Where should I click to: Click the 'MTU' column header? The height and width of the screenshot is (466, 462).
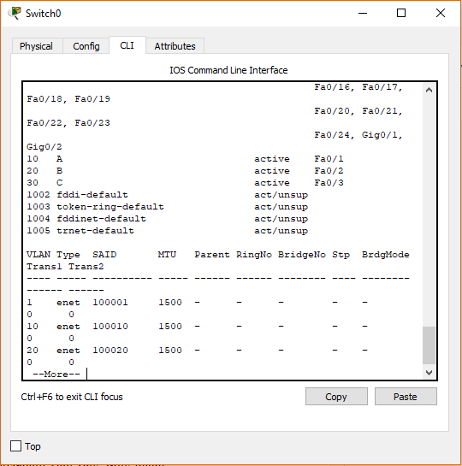click(x=167, y=255)
